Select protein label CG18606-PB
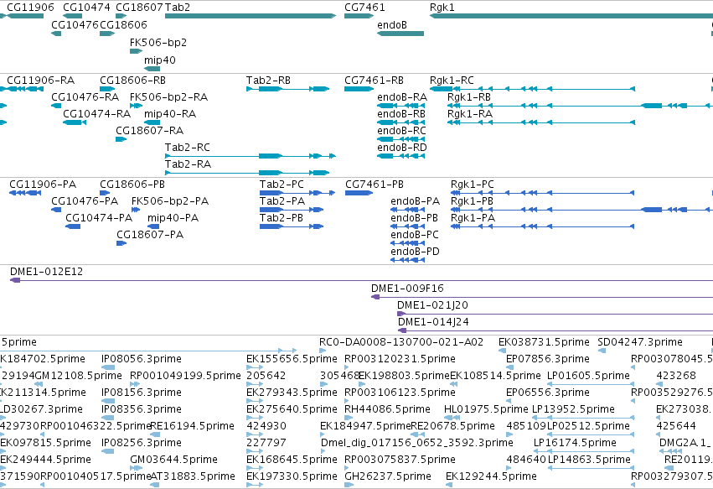 tap(132, 185)
